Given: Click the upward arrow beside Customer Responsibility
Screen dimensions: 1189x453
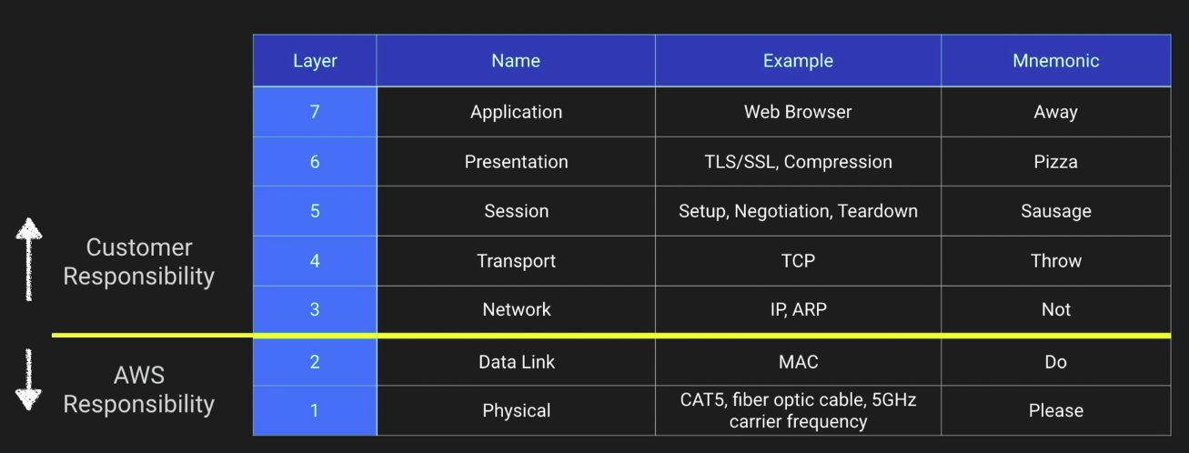Looking at the screenshot, I should point(29,258).
